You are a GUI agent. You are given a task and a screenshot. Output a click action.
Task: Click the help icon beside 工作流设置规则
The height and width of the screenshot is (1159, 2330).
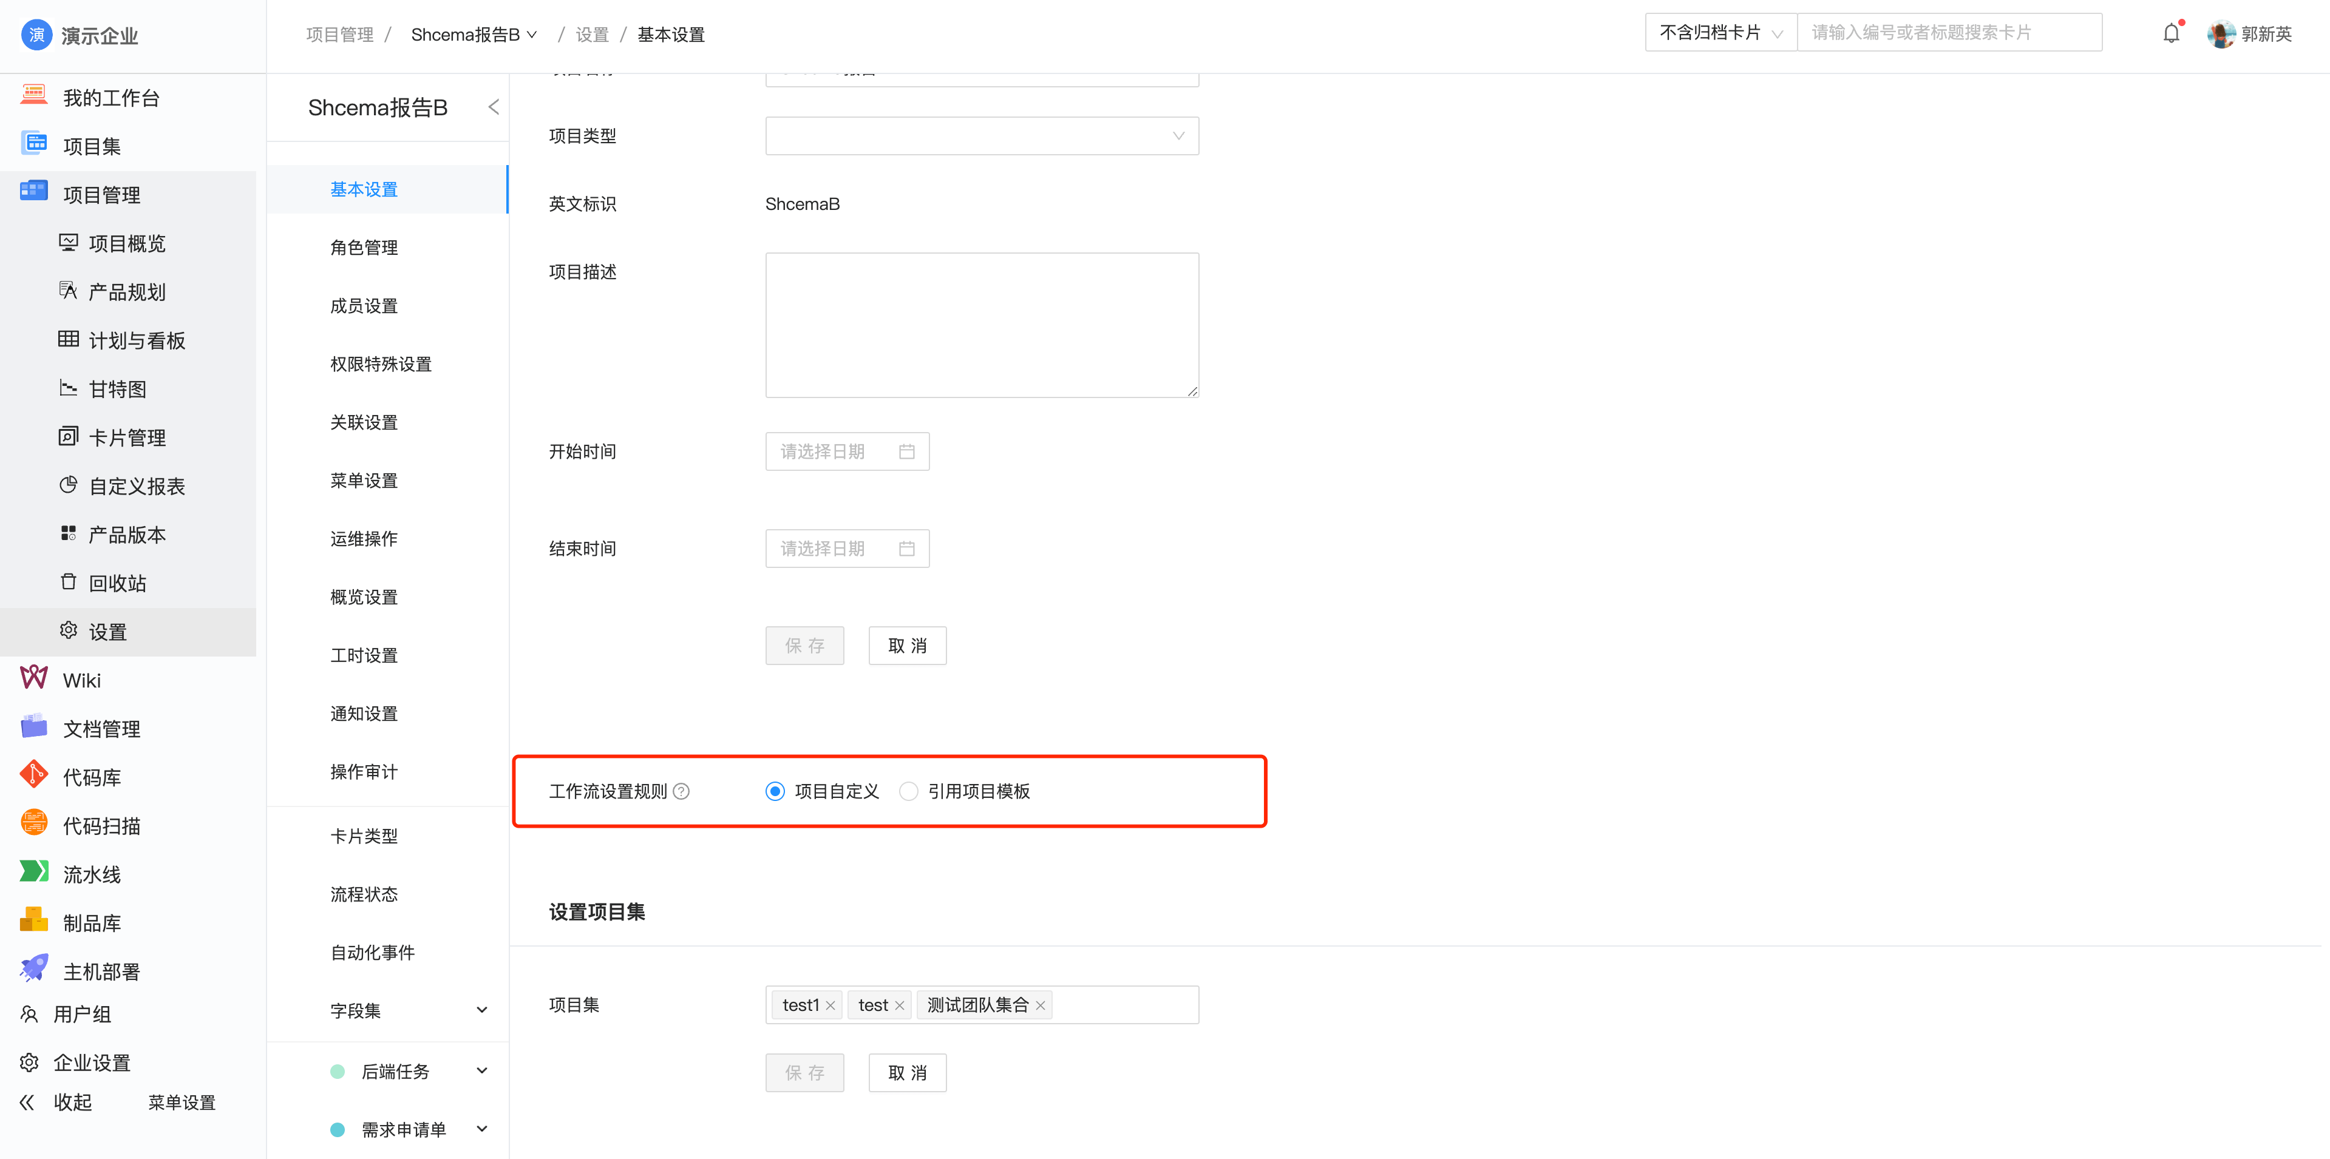(x=681, y=791)
